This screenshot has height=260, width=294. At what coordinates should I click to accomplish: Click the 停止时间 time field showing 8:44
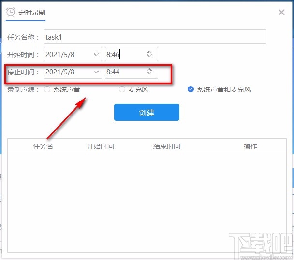click(131, 72)
